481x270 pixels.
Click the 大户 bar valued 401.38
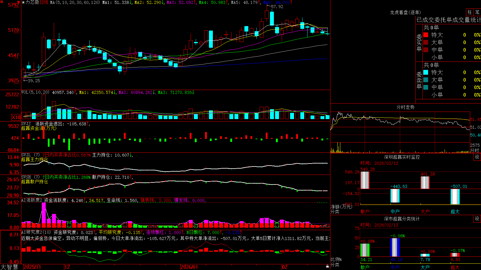pyautogui.click(x=425, y=182)
